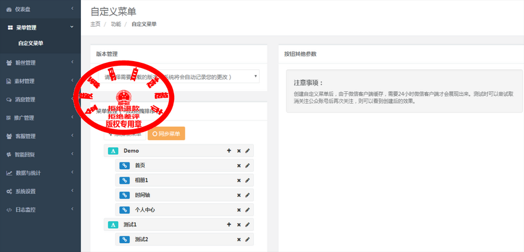Open the version selection dropdown

(179, 77)
